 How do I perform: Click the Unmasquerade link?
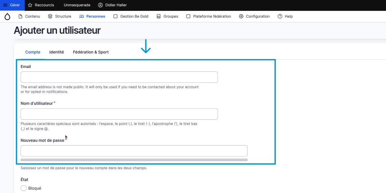77,5
